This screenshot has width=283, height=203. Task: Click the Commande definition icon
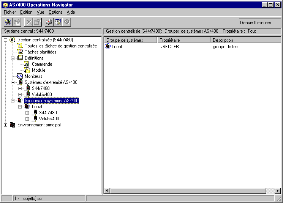tap(27, 64)
